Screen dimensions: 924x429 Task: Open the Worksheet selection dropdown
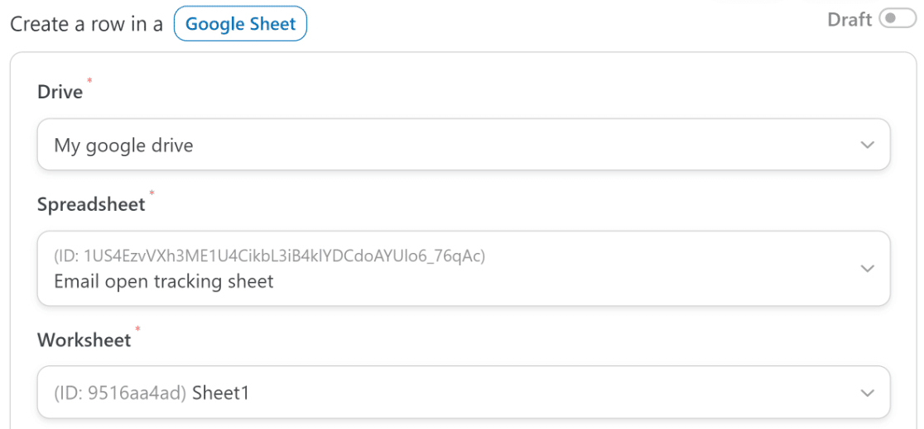[x=463, y=393]
